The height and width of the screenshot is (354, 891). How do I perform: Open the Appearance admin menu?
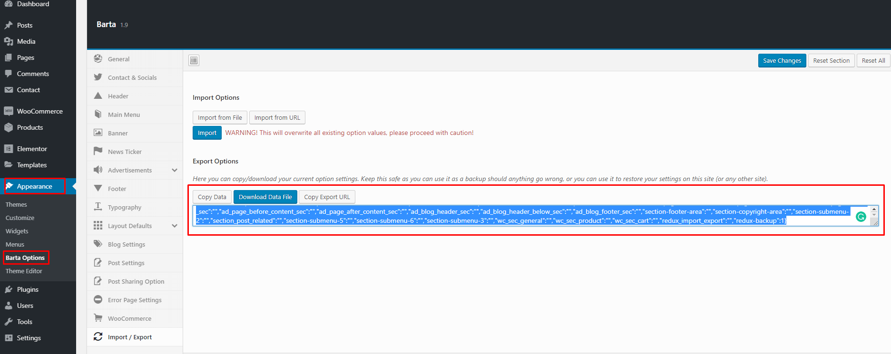34,186
